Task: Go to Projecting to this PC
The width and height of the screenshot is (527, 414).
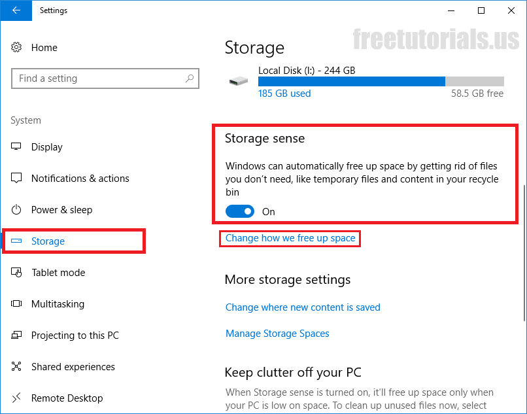Action: click(x=75, y=336)
